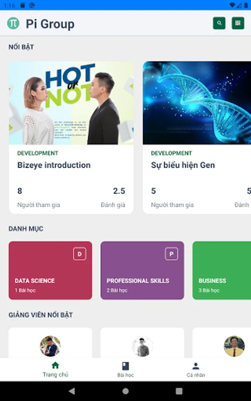Screen dimensions: 251x401
Task: Tap the D badge on Data Science
Action: coord(79,254)
